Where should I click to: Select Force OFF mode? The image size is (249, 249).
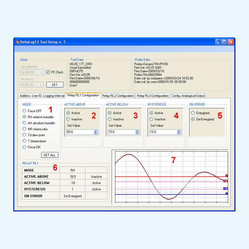coord(24,111)
